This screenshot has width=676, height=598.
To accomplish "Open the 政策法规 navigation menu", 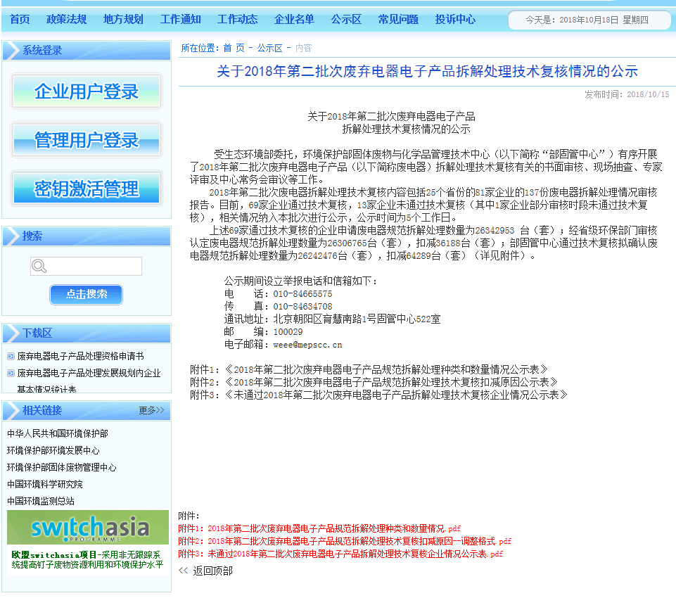I will point(66,19).
